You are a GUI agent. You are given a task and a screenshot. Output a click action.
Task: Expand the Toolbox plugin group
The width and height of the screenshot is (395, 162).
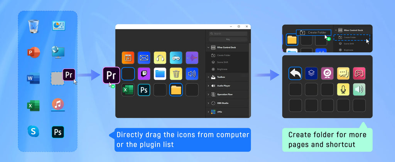click(x=208, y=77)
